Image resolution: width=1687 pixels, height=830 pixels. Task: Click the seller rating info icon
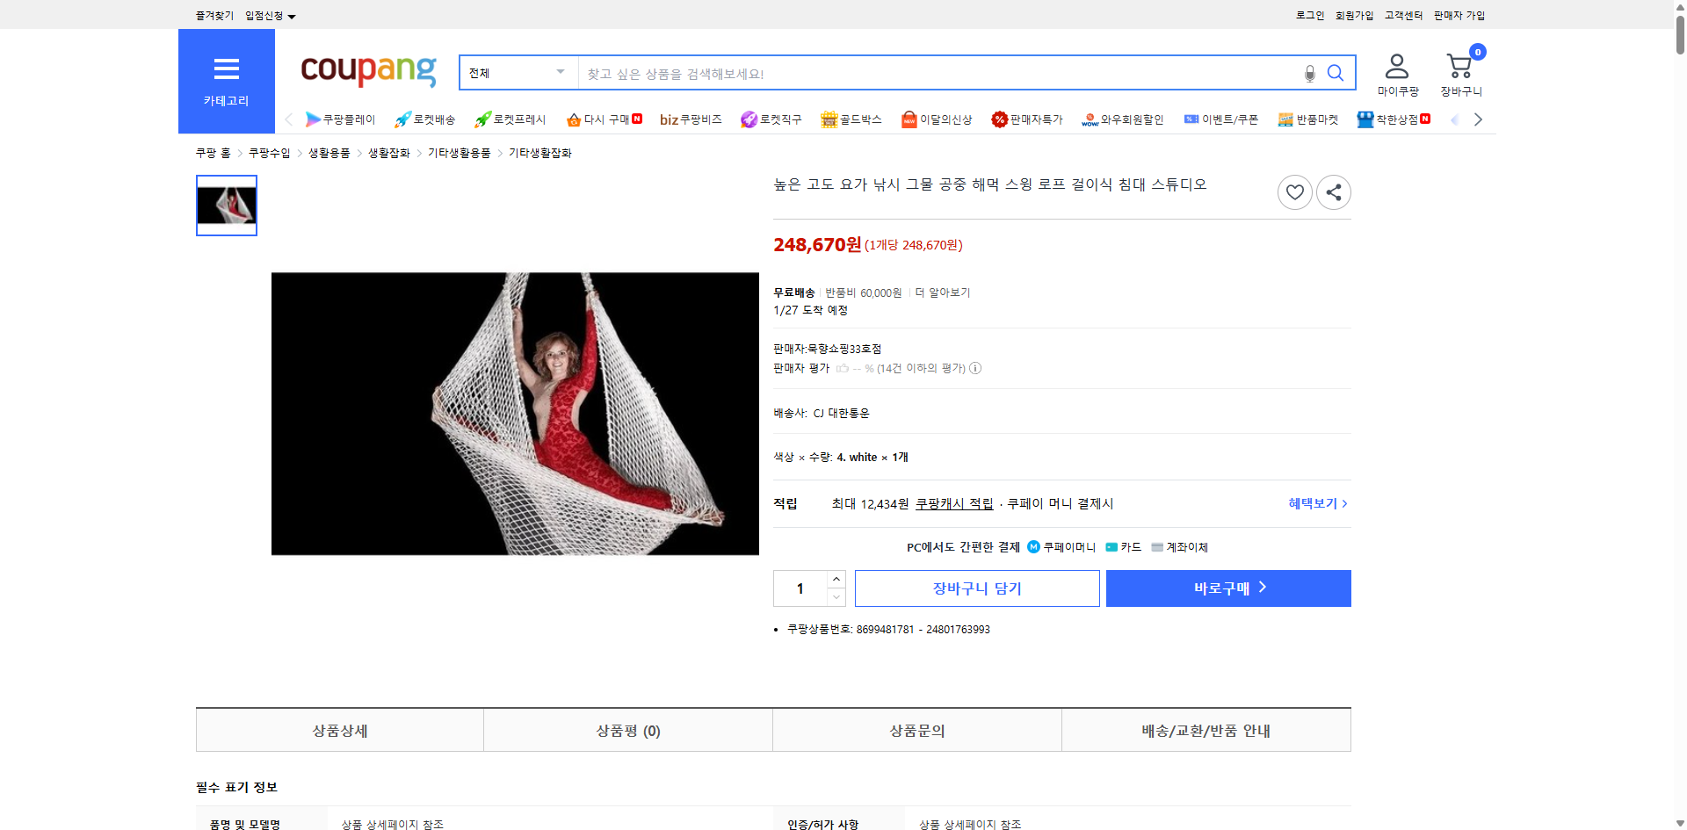click(x=975, y=368)
